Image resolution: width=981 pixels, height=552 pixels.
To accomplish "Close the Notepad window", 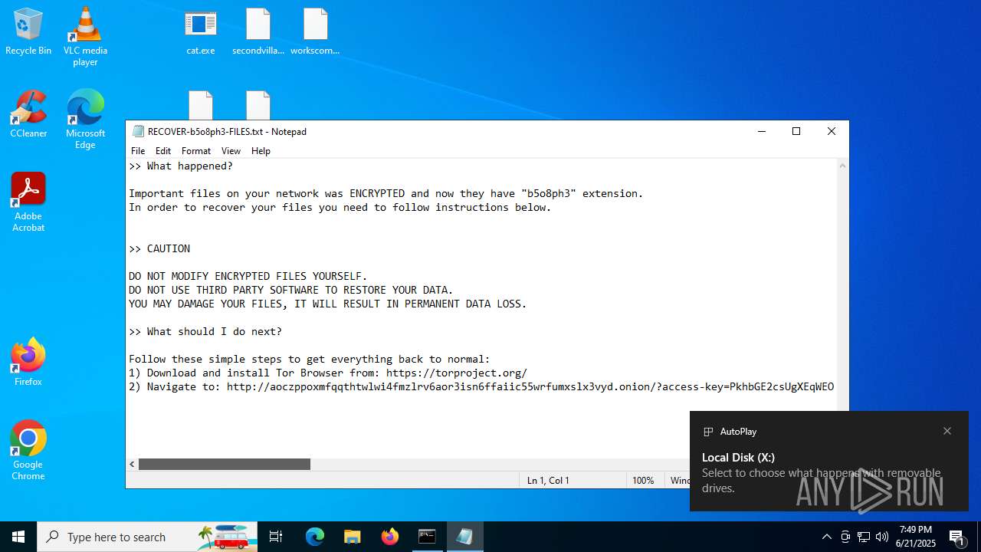I will (x=832, y=131).
